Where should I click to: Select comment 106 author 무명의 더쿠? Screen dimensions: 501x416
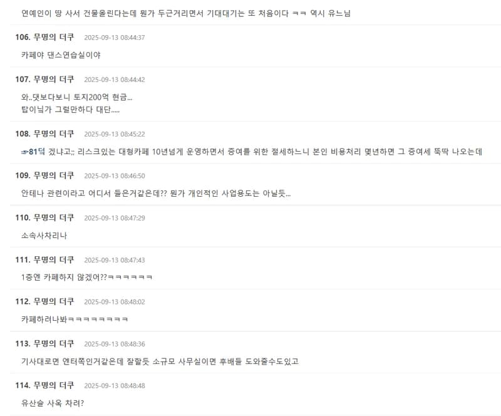pos(54,37)
